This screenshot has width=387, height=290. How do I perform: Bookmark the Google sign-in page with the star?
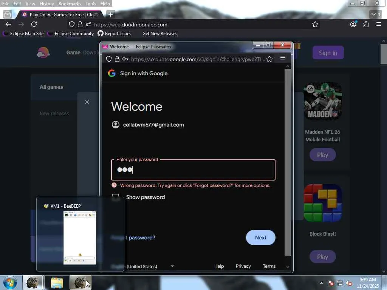pyautogui.click(x=269, y=59)
